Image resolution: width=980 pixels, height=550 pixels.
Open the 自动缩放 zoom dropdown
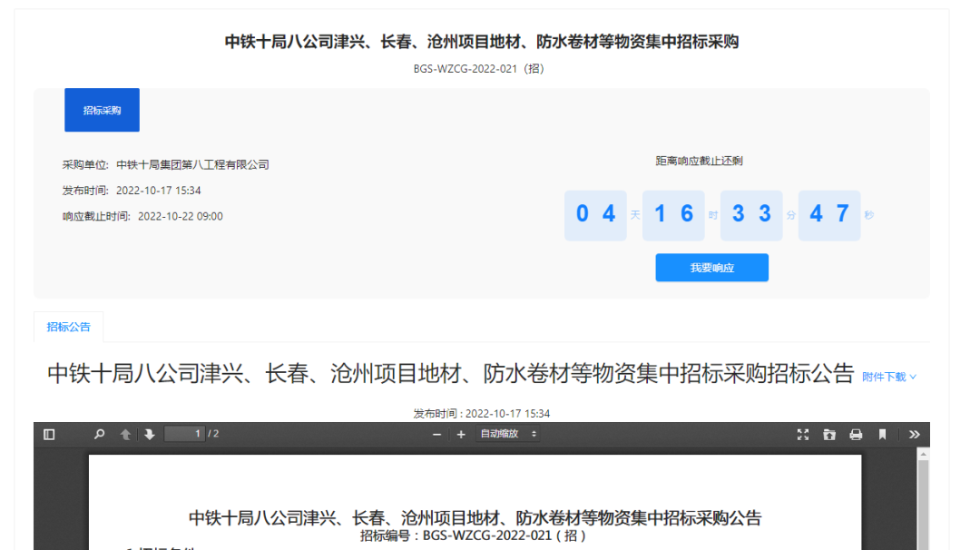508,434
